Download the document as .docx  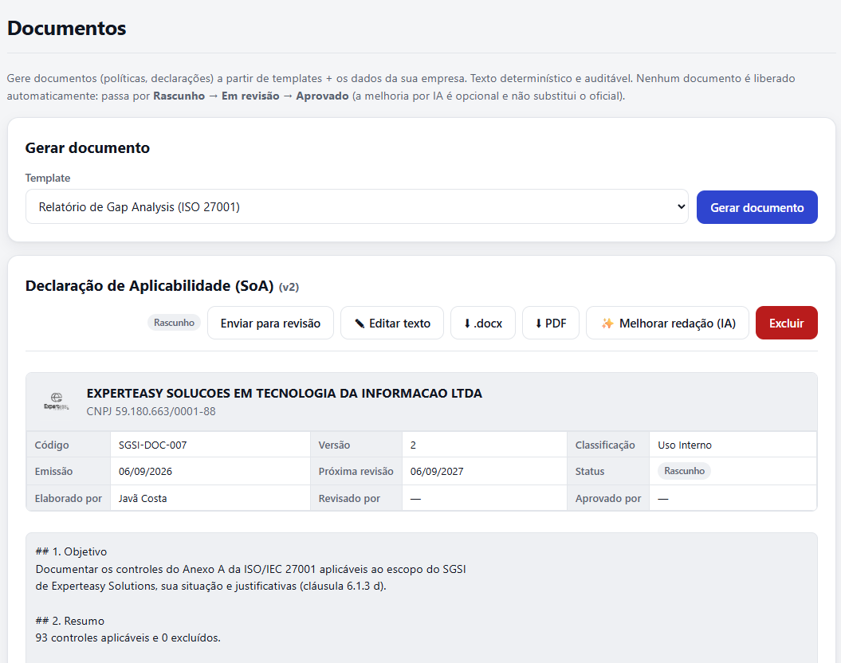click(483, 324)
